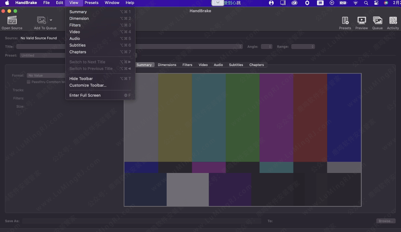Open the Angle dropdown
401x232 pixels.
coord(266,47)
